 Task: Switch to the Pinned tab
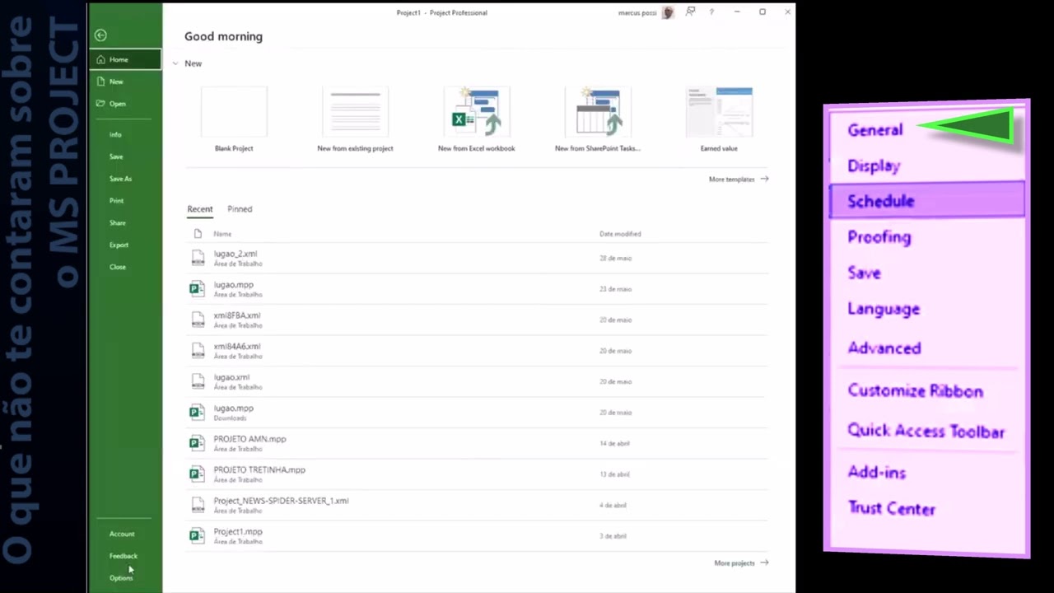240,209
